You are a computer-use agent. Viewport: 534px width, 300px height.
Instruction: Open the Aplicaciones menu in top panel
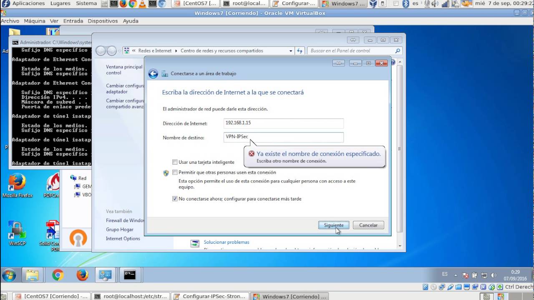[28, 3]
